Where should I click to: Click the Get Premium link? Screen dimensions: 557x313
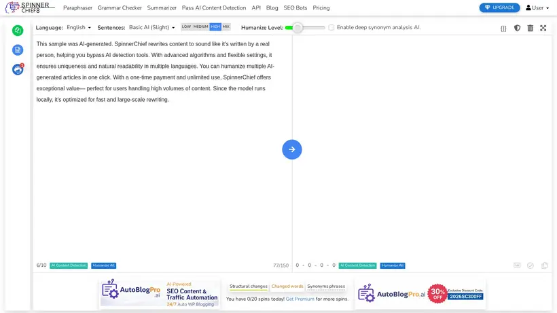300,299
